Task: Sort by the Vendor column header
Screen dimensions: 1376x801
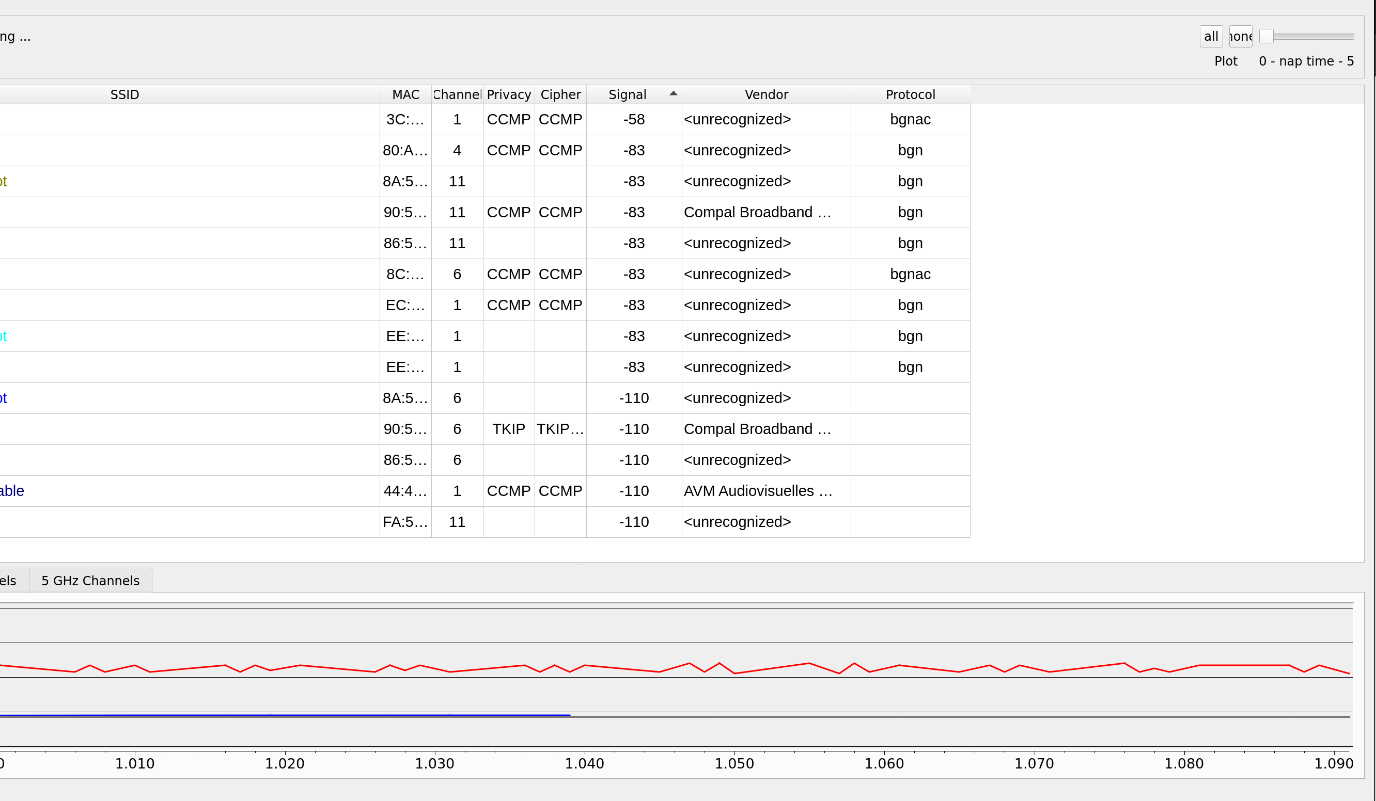Action: 765,94
